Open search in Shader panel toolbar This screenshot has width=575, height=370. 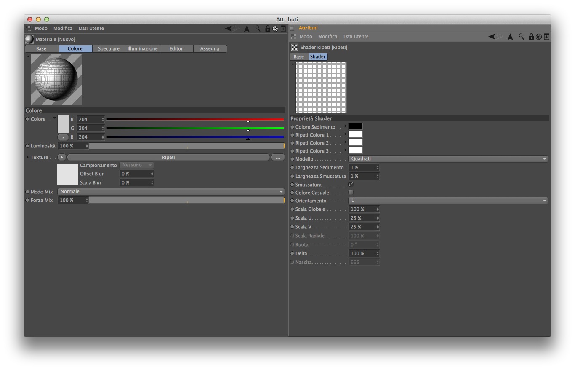pyautogui.click(x=522, y=37)
